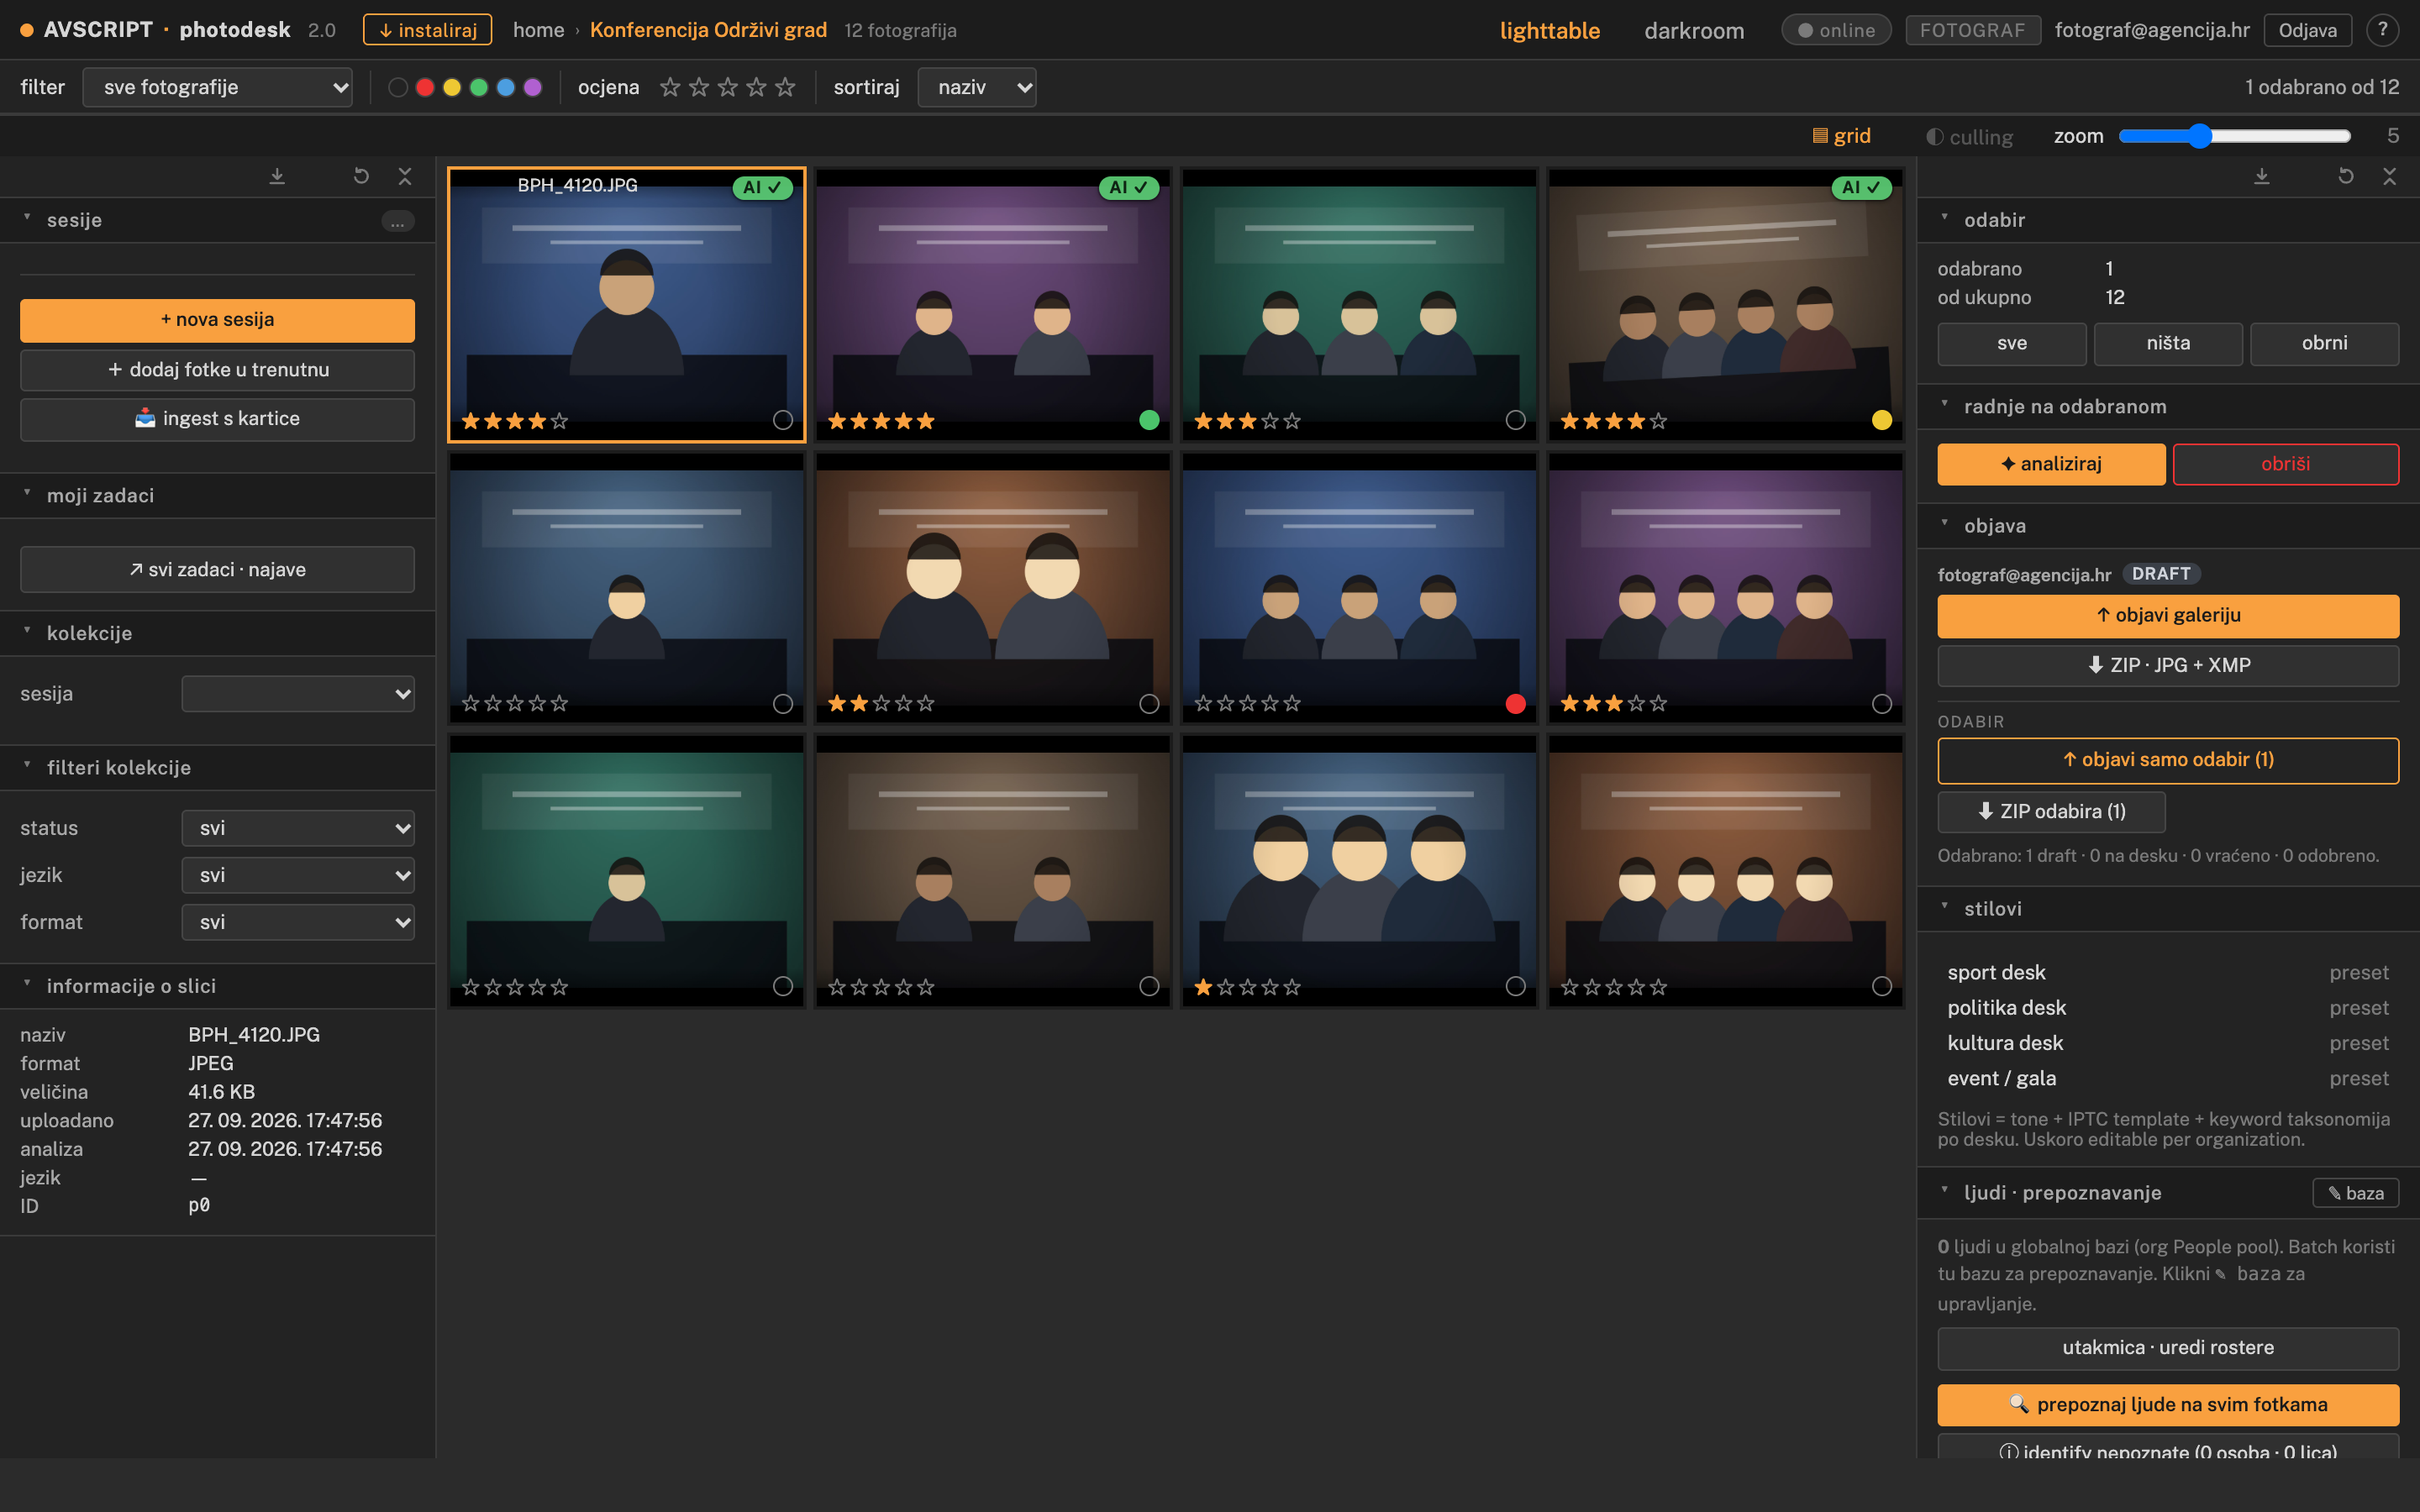This screenshot has width=2420, height=1512.
Task: Collapse right panel with its X icon
Action: click(x=2389, y=176)
